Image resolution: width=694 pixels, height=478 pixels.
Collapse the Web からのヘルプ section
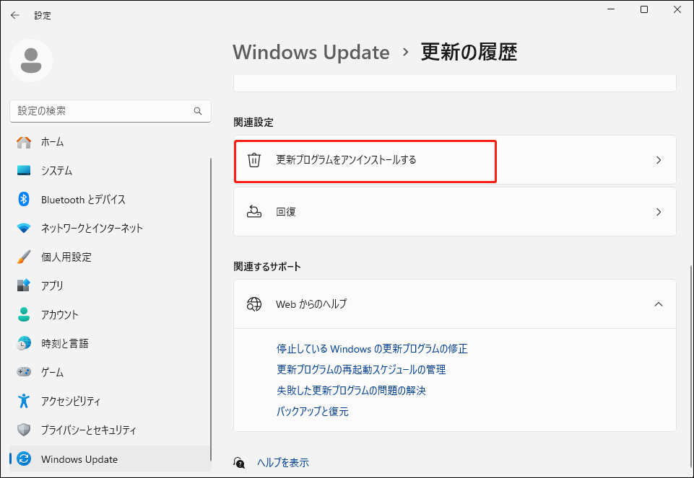click(x=658, y=304)
